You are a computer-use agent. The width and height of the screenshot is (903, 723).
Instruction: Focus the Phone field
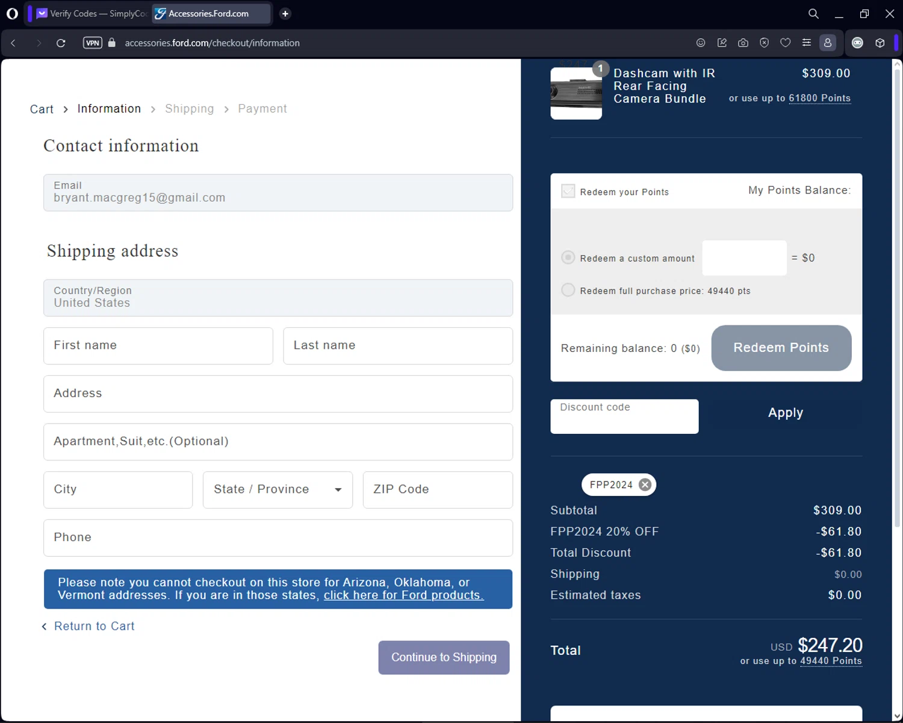(278, 538)
